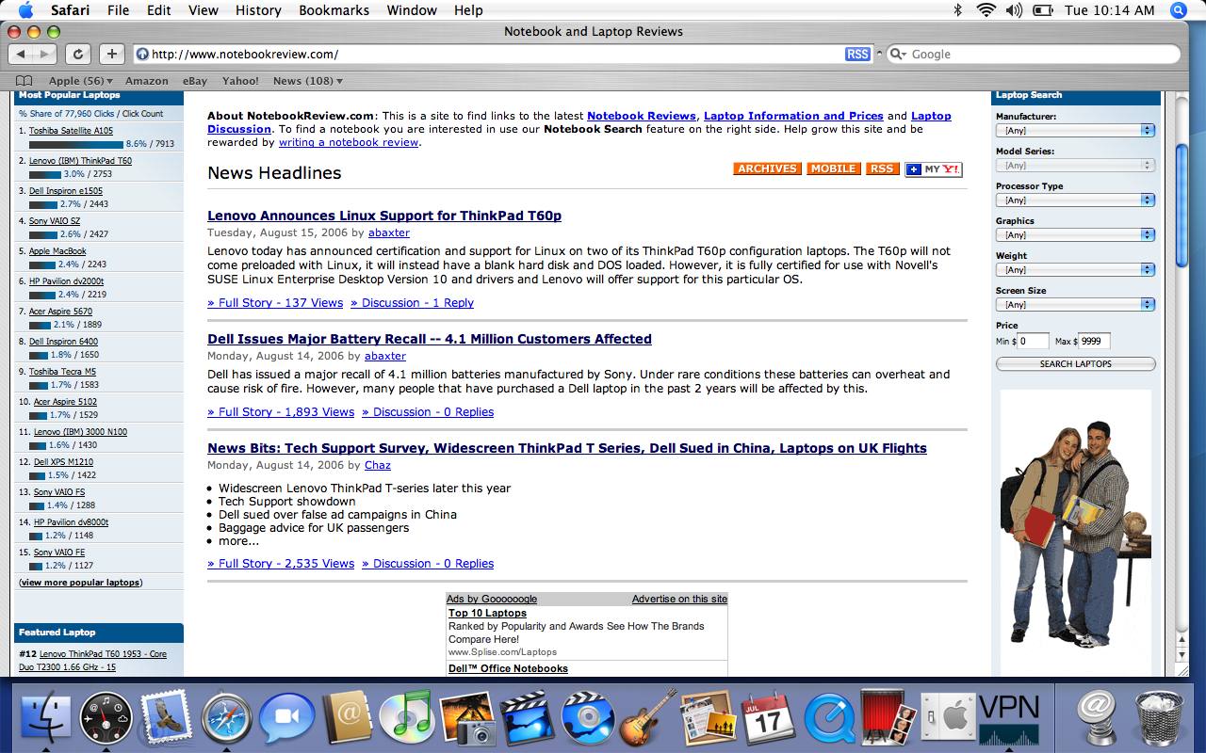Image resolution: width=1206 pixels, height=753 pixels.
Task: Open the History menu
Action: [x=258, y=10]
